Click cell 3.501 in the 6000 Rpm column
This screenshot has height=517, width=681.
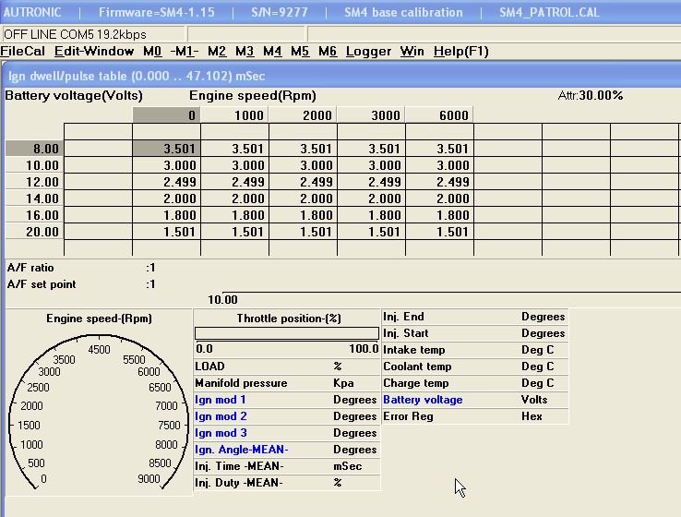coord(439,149)
